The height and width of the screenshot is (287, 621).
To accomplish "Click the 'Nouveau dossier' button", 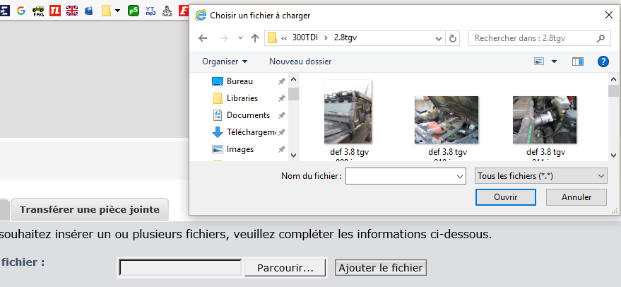I will click(x=300, y=61).
